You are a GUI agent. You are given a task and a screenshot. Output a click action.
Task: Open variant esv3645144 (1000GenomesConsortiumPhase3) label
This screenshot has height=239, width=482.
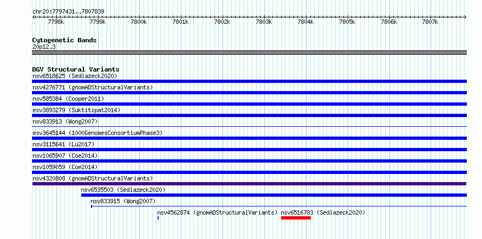pos(97,133)
